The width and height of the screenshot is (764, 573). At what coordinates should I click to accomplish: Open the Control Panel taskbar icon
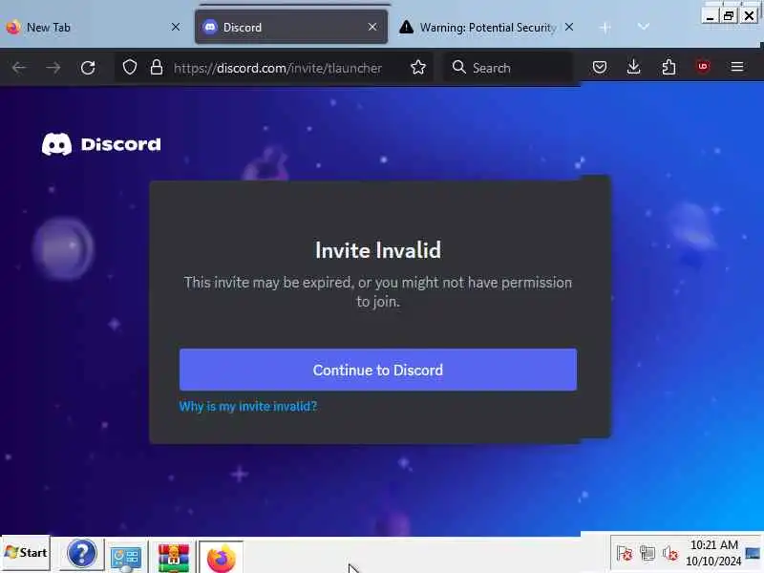click(126, 557)
